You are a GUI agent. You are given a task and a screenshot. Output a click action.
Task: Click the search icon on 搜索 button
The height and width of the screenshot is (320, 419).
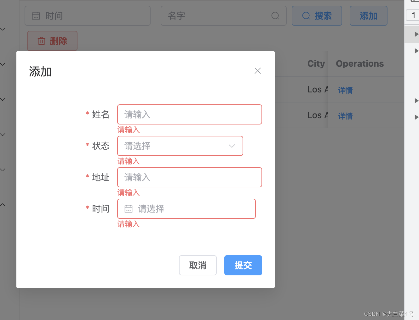pos(306,16)
